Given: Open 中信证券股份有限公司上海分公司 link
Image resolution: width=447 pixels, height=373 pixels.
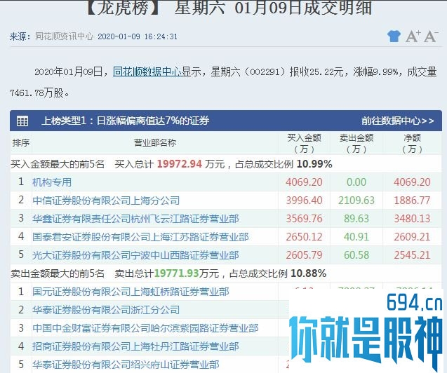Looking at the screenshot, I should (106, 201).
